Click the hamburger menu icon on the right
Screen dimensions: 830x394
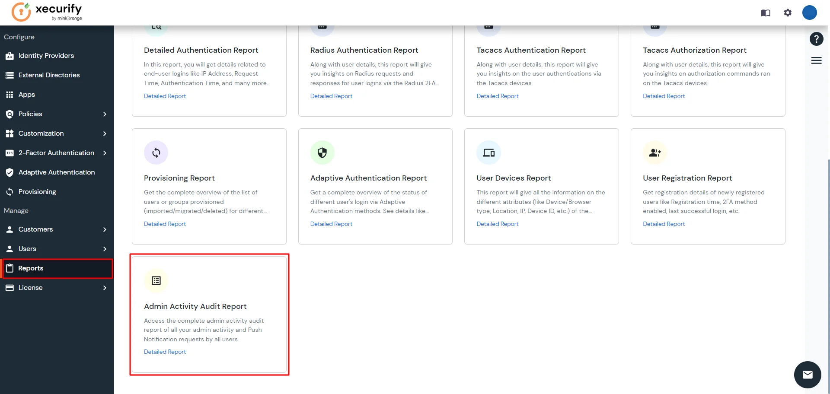click(816, 60)
